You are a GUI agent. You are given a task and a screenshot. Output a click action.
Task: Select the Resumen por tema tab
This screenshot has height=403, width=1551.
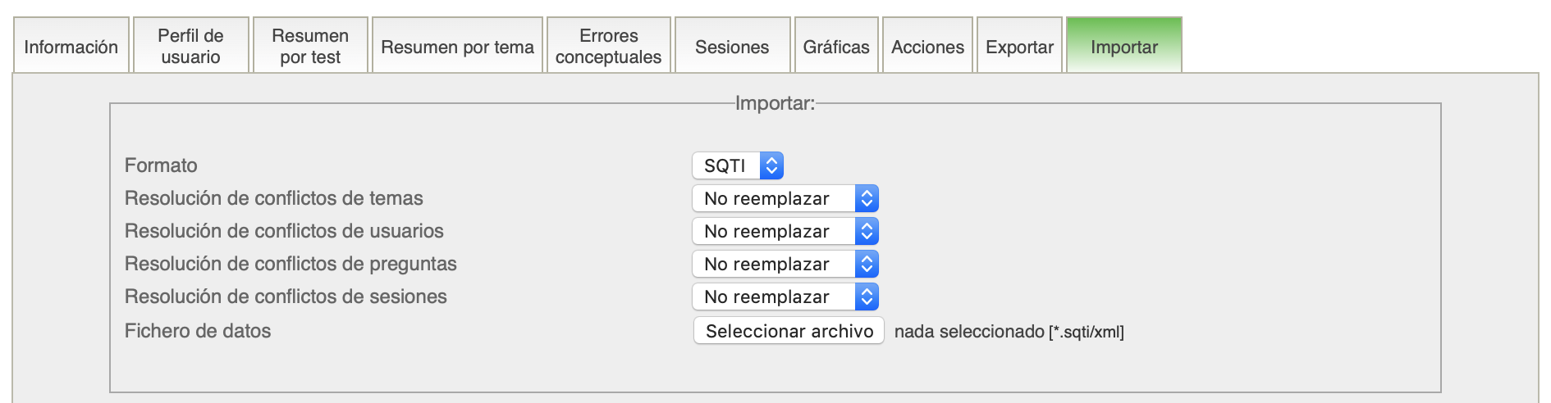point(457,47)
